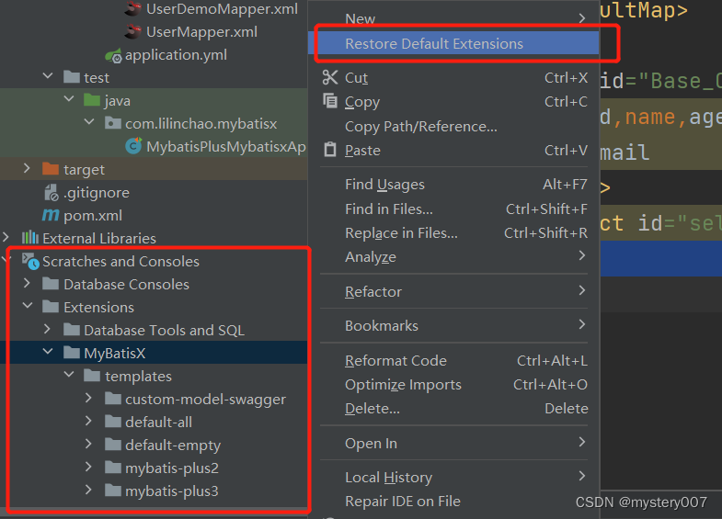The height and width of the screenshot is (519, 722).
Task: Click the custom-model-swagger folder icon
Action: tap(113, 399)
